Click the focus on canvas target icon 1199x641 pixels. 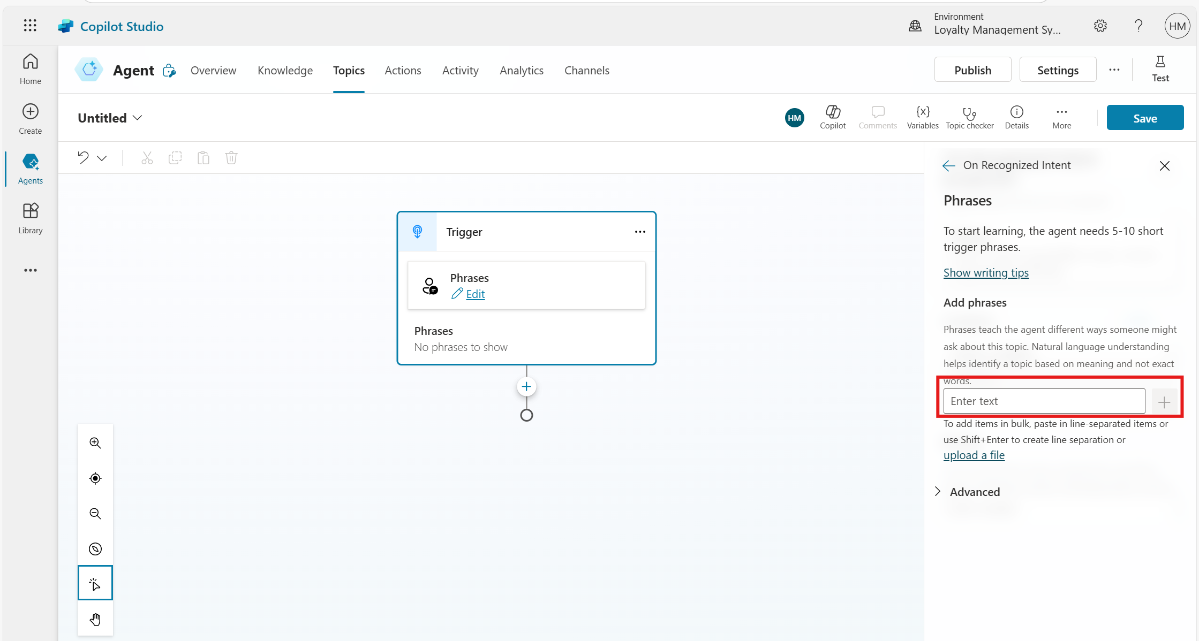[x=95, y=478]
